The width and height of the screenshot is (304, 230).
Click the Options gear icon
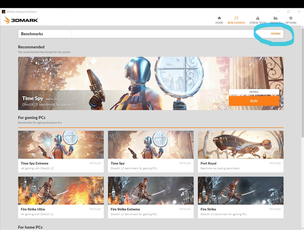291,18
